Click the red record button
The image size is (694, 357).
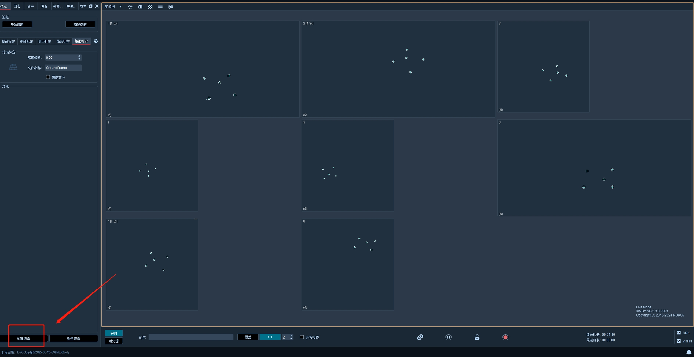[x=505, y=337]
